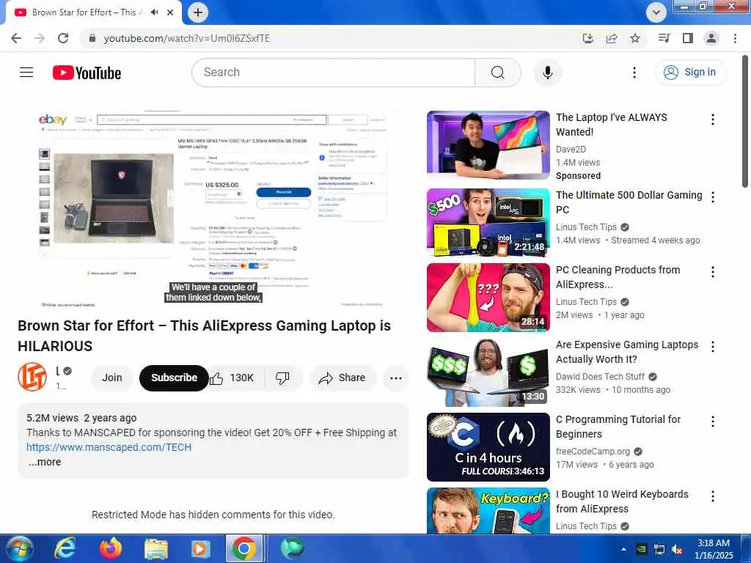Viewport: 751px width, 563px height.
Task: Open options for PC Cleaning Products video
Action: (x=713, y=272)
